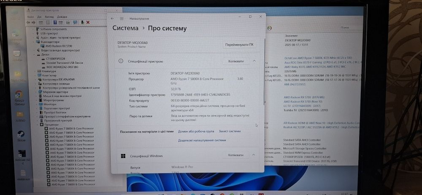Click Копіювати in Специфікації Windows section
The width and height of the screenshot is (422, 195).
[236, 155]
